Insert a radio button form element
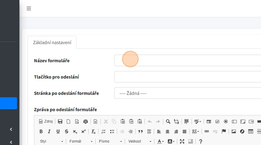 (x=226, y=121)
